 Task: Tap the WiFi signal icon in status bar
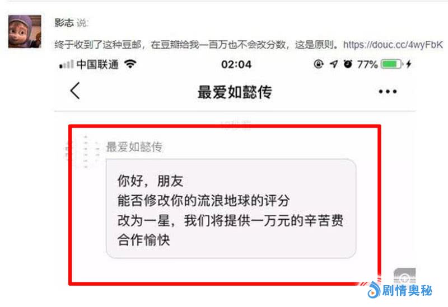point(130,64)
